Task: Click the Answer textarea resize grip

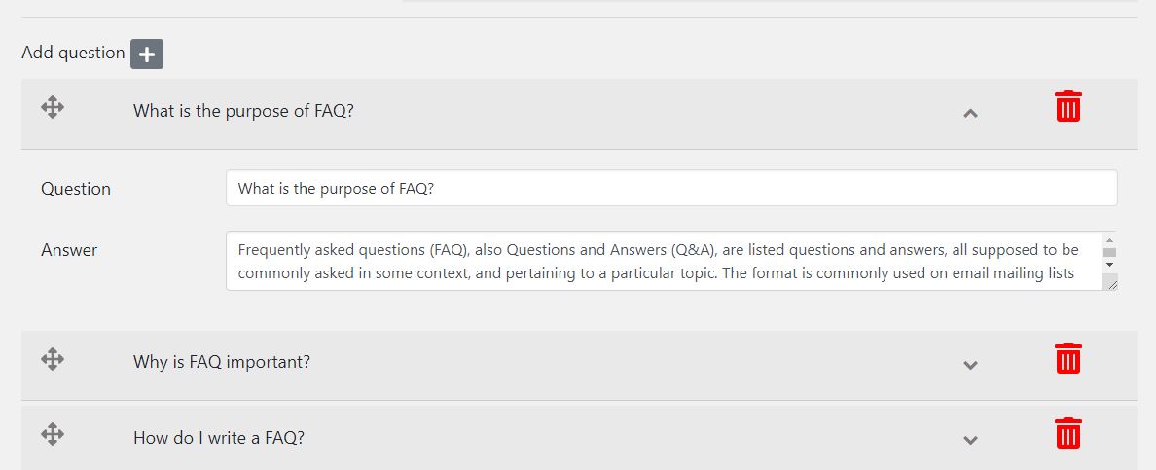Action: [1110, 283]
